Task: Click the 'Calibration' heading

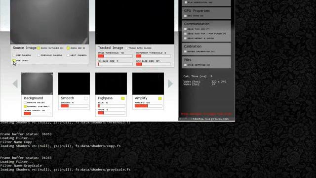Action: [x=193, y=46]
